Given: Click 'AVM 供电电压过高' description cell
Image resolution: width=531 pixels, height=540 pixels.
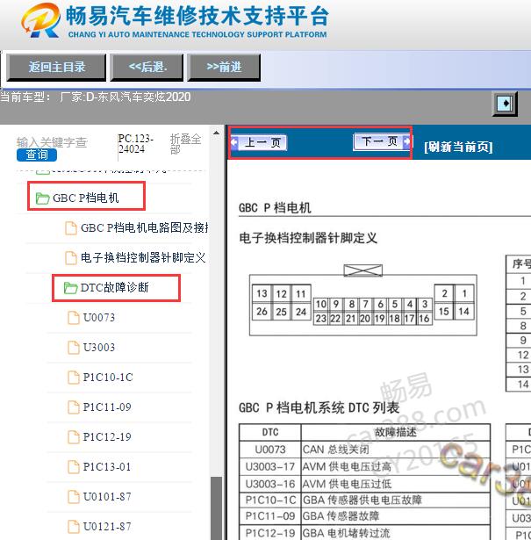Looking at the screenshot, I should 396,466.
